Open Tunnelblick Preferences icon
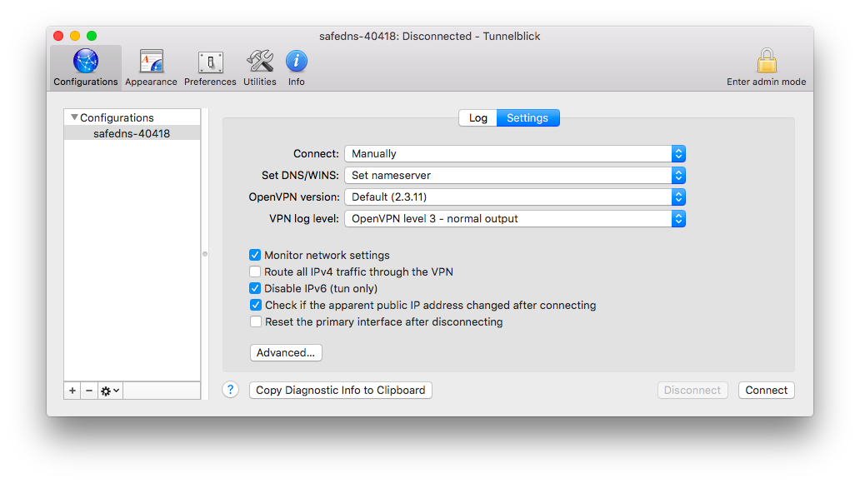The image size is (860, 483). 210,62
